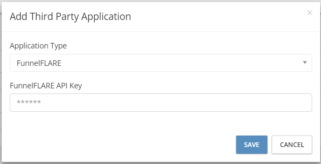321x164 pixels.
Task: Click inside the API Key box's empty right side
Action: click(x=225, y=102)
